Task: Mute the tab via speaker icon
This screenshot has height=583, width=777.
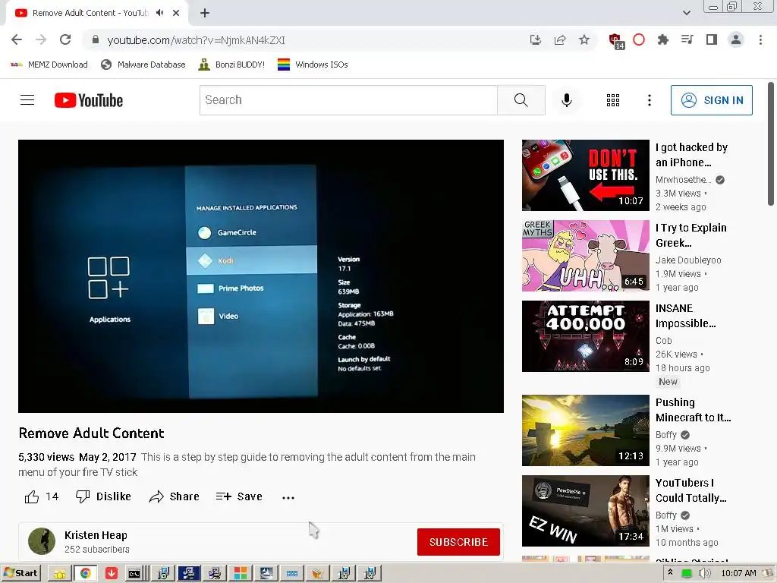Action: click(159, 13)
